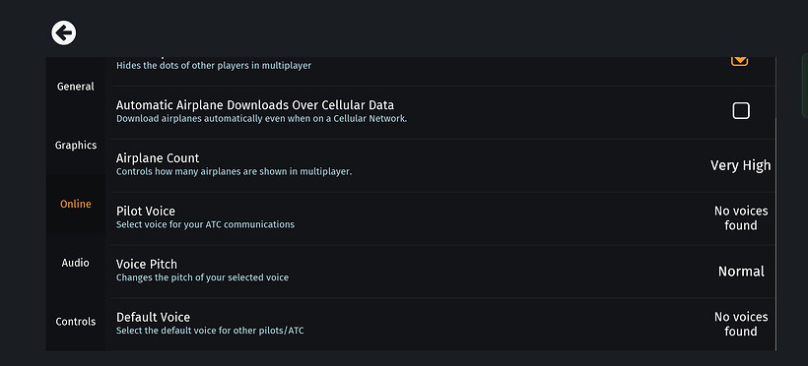Select the 'Pilot Voice' setting title
This screenshot has width=808, height=366.
145,212
